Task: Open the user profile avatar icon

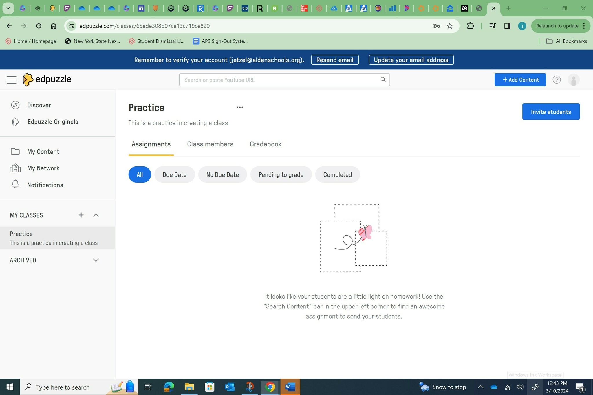Action: point(573,80)
